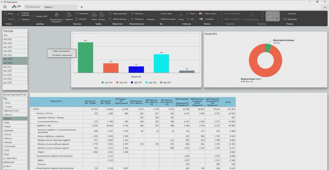
Task: Open the hamburger main menu
Action: tap(5, 7)
